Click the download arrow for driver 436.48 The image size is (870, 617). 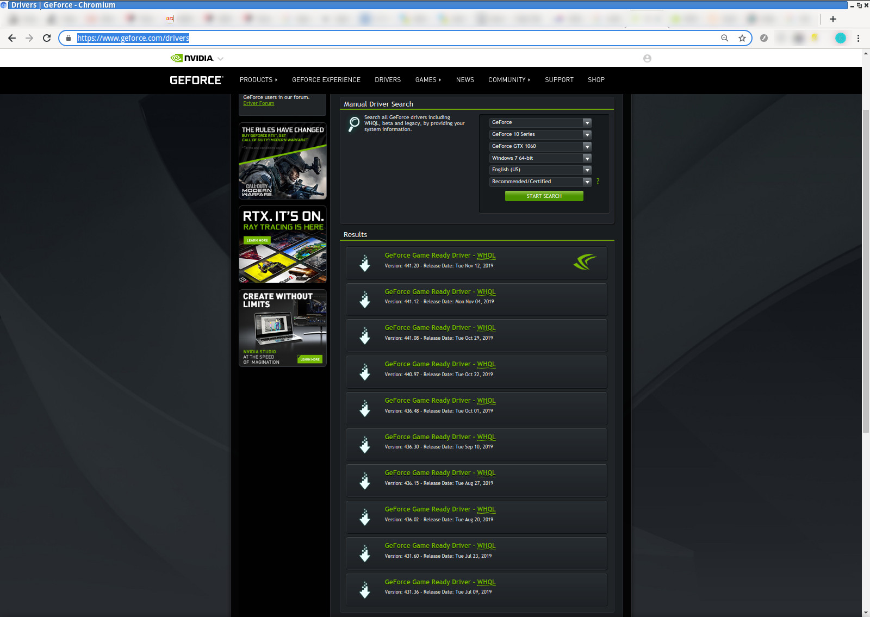coord(365,408)
